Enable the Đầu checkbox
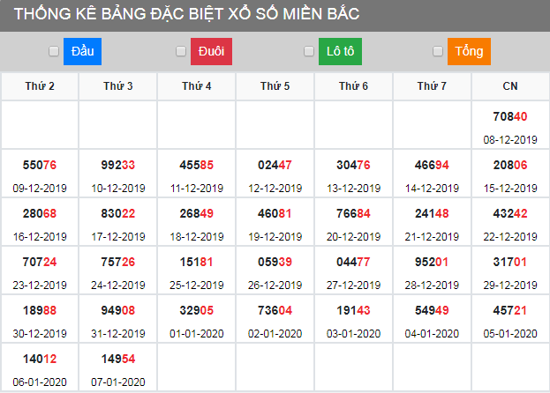 tap(54, 52)
